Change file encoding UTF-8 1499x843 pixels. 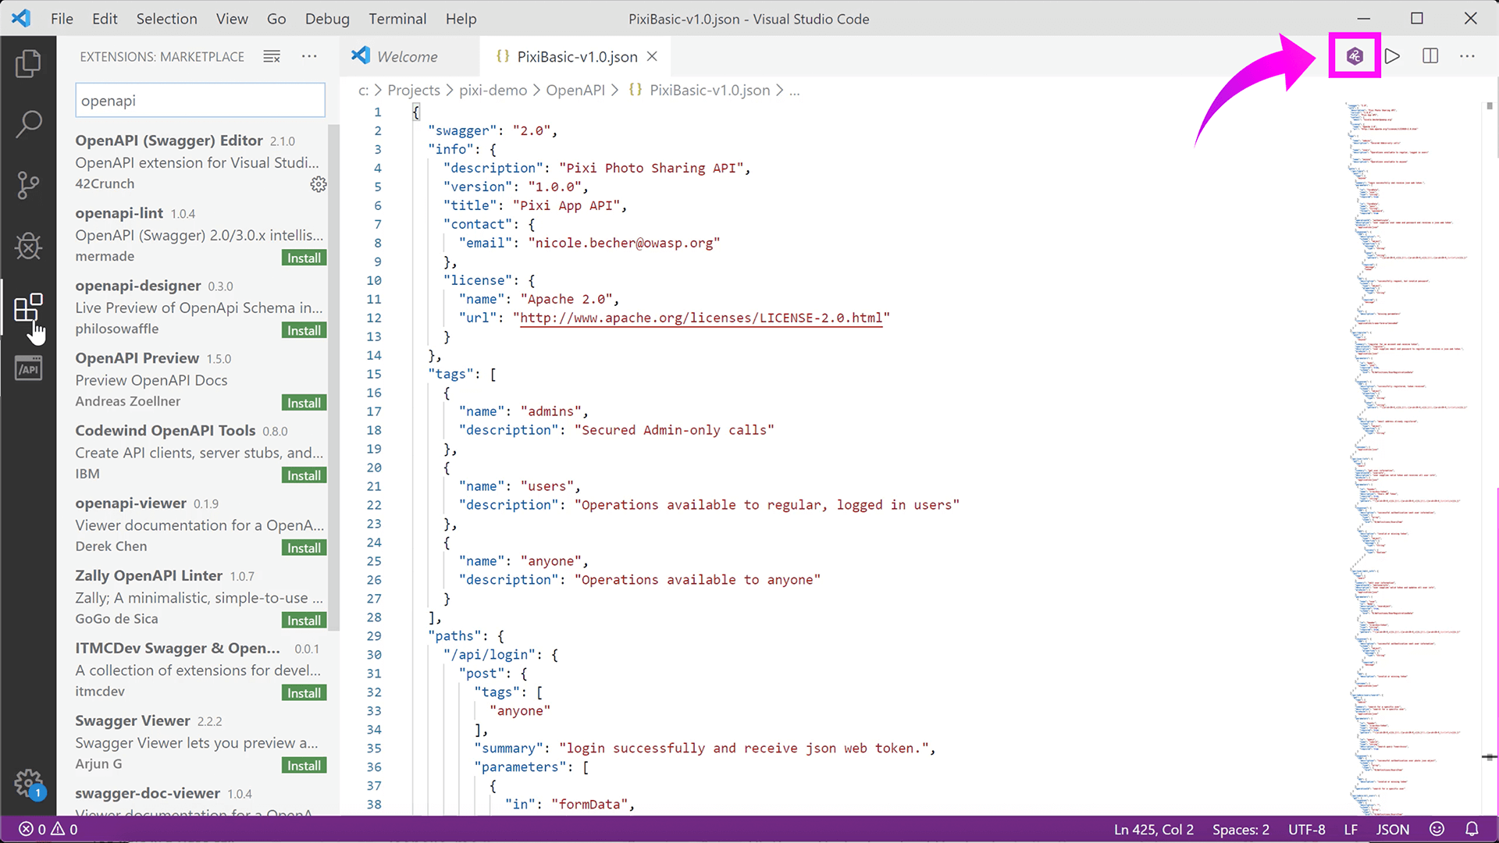(x=1306, y=829)
